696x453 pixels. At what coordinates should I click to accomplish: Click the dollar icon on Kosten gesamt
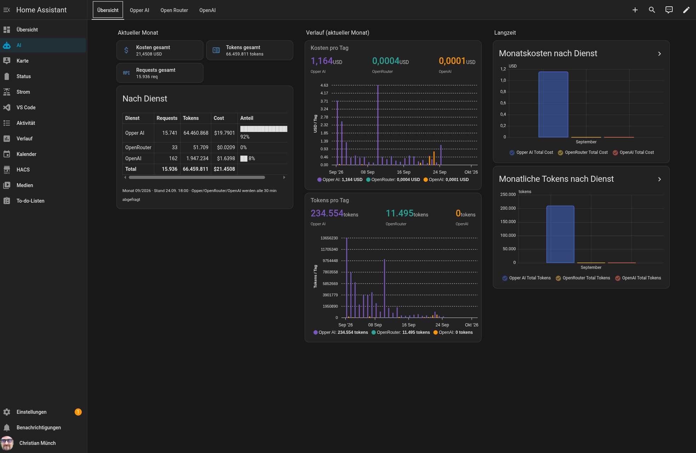tap(126, 50)
